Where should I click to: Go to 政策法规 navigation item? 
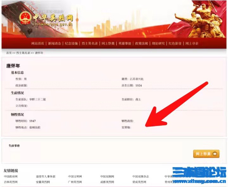142,43
